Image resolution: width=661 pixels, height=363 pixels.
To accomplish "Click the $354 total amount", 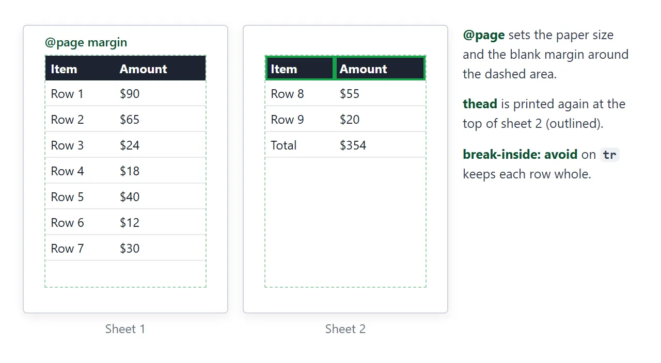I will (x=380, y=145).
